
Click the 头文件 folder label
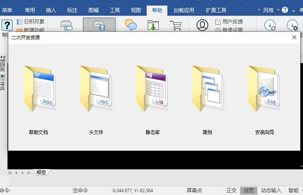[96, 132]
